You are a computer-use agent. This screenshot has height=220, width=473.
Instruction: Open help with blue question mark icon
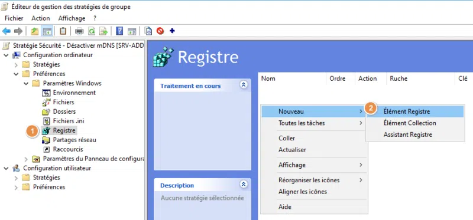tap(119, 31)
